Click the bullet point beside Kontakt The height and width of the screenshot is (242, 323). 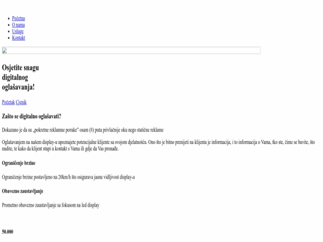(8, 38)
